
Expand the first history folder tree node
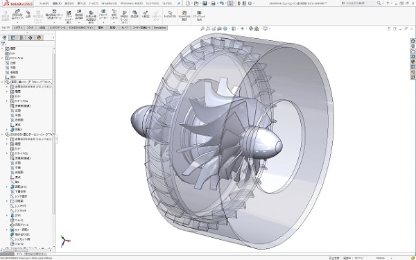coord(2,49)
